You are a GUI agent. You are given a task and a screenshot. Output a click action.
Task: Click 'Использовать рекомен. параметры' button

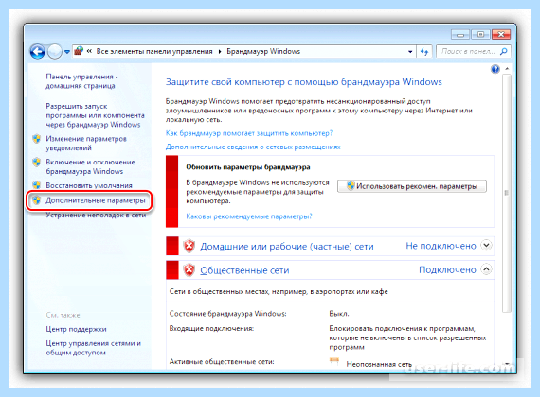coord(412,186)
